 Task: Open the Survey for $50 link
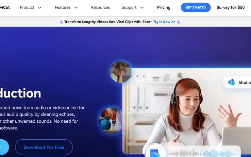pyautogui.click(x=230, y=8)
